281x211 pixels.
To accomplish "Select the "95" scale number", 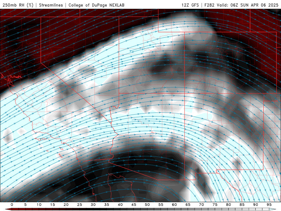I will (269, 205).
